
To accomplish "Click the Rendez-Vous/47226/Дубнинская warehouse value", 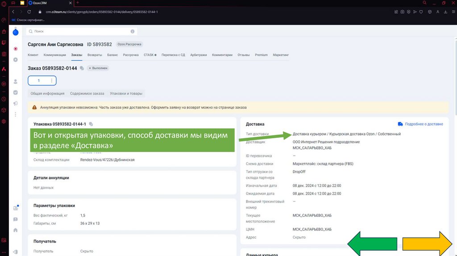I will coord(107,160).
